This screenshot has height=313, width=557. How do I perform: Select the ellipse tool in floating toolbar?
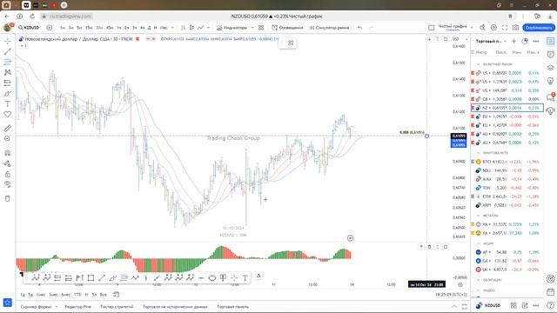click(211, 278)
